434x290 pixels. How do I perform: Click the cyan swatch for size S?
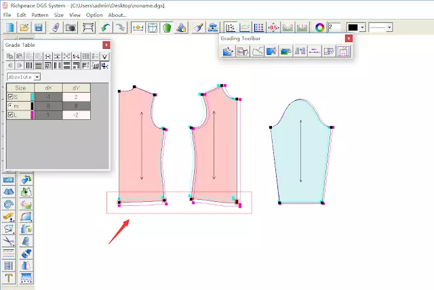point(32,97)
